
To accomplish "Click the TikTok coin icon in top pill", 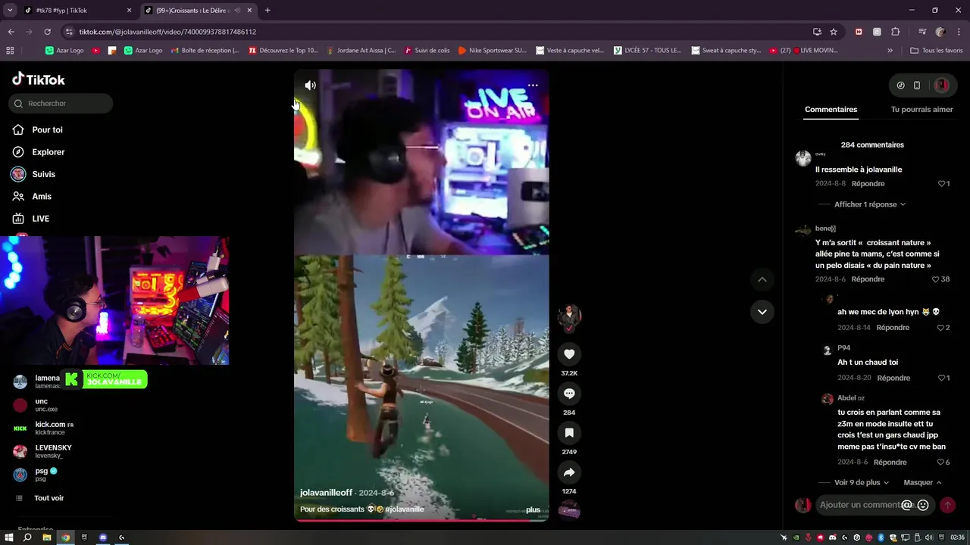I will (x=900, y=86).
